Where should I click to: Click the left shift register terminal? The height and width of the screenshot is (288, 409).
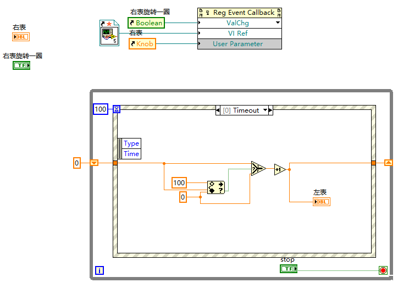point(94,163)
